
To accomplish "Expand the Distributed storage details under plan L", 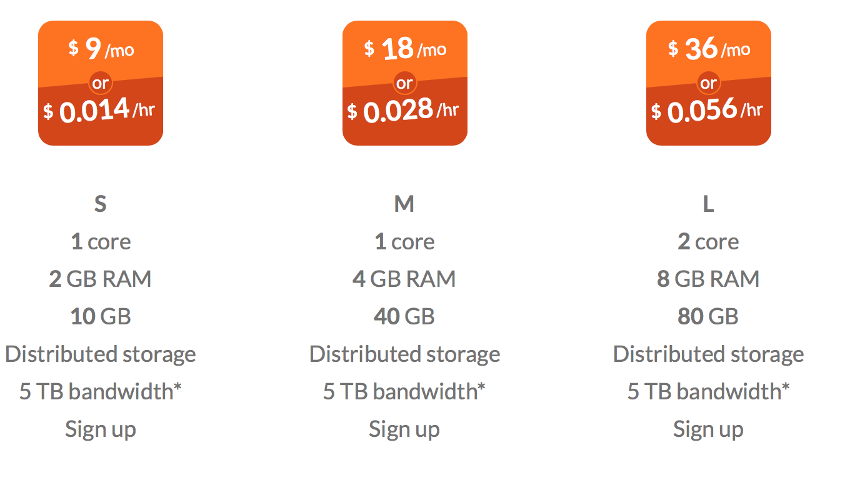I will click(x=709, y=354).
